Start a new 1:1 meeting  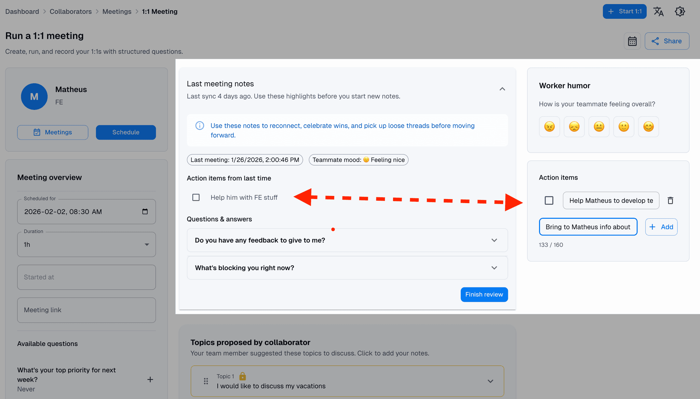click(x=624, y=11)
